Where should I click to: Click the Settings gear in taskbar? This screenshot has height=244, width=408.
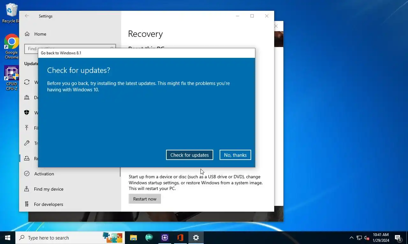click(196, 238)
